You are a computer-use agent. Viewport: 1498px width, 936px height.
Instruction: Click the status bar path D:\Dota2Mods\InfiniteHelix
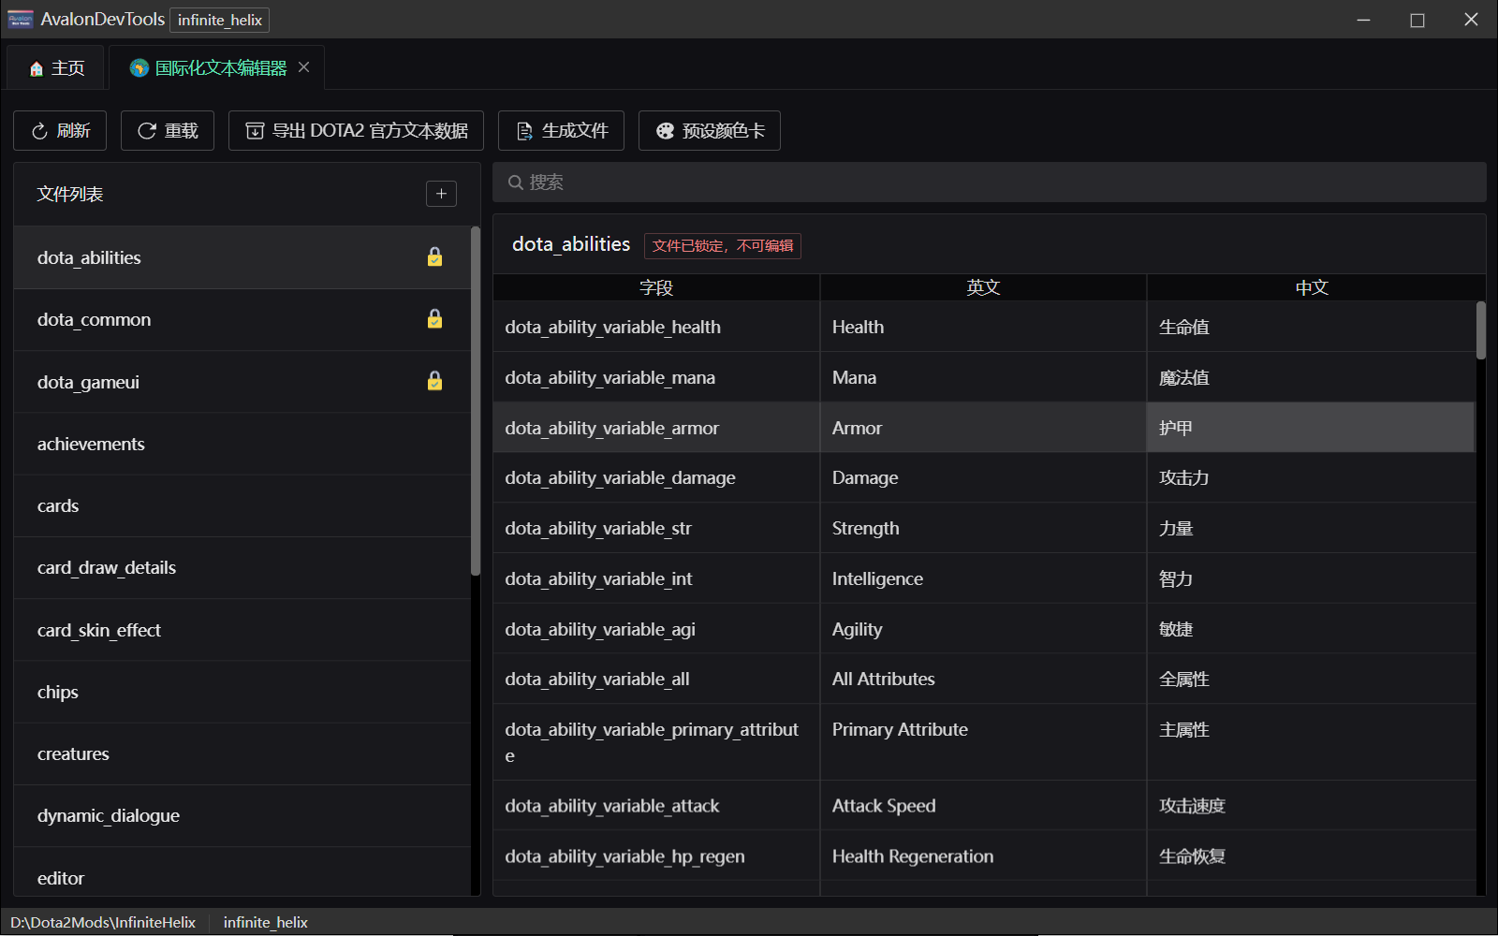pos(103,922)
